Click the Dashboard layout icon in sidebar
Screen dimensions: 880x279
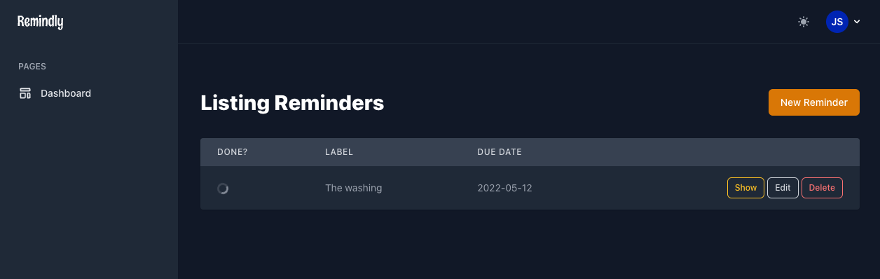pyautogui.click(x=25, y=93)
